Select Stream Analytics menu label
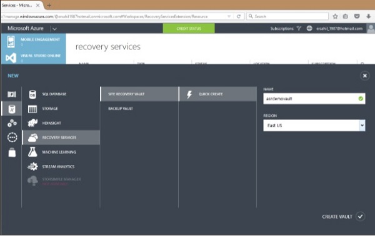Image resolution: width=375 pixels, height=236 pixels. 58,167
